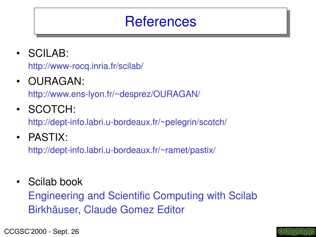Screen dimensions: 316x237
Task: Click the PASTIX: bullet heading
Action: click(x=48, y=137)
